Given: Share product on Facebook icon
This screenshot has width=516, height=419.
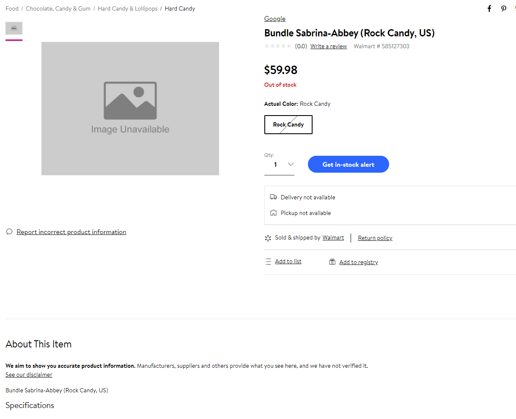Looking at the screenshot, I should (489, 8).
